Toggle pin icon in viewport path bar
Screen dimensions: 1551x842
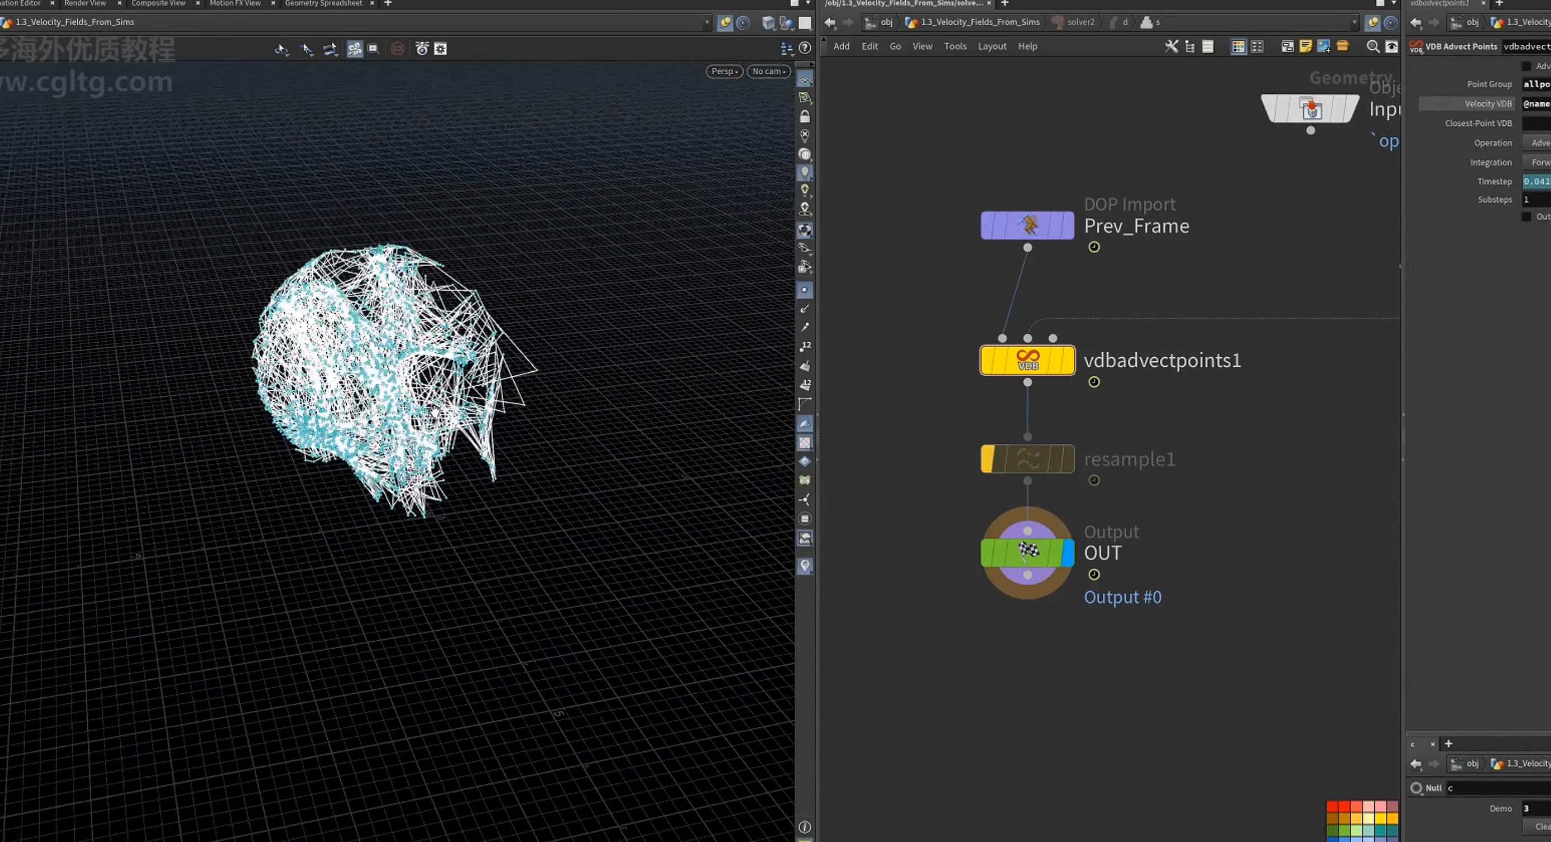(725, 22)
